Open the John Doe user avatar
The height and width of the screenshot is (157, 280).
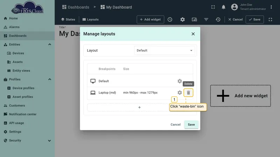[x=234, y=7]
